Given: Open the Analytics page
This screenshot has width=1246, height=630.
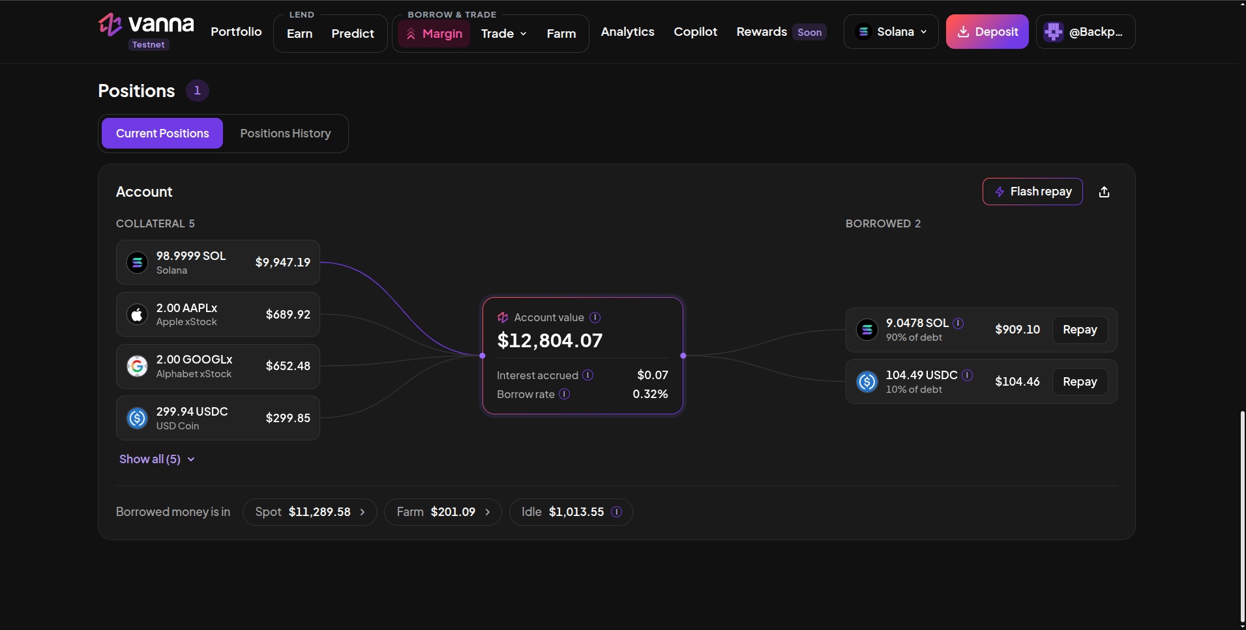Looking at the screenshot, I should coord(627,32).
